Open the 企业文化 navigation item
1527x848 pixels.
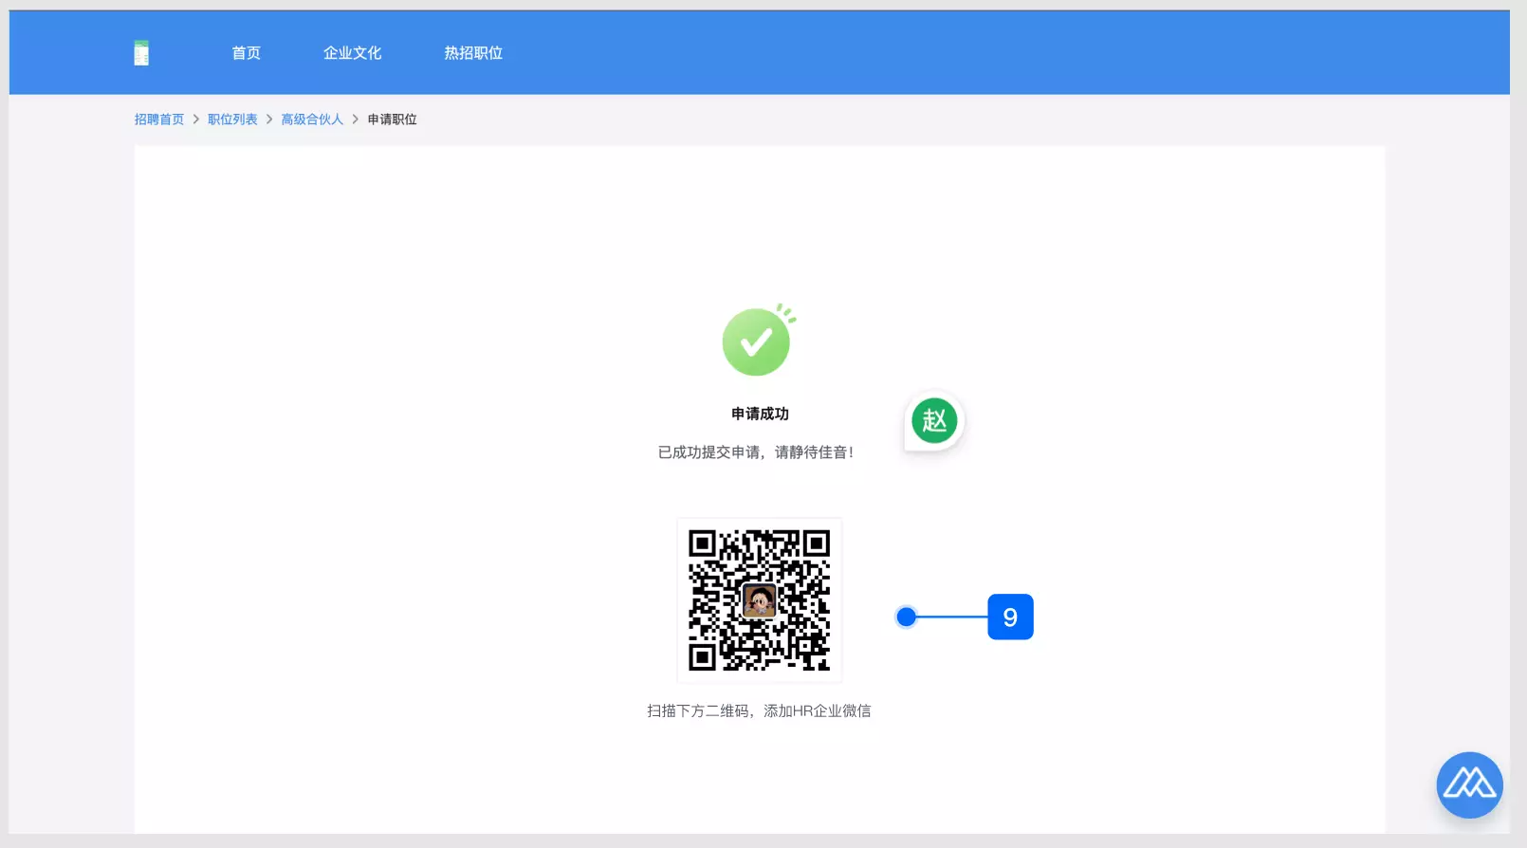point(352,53)
